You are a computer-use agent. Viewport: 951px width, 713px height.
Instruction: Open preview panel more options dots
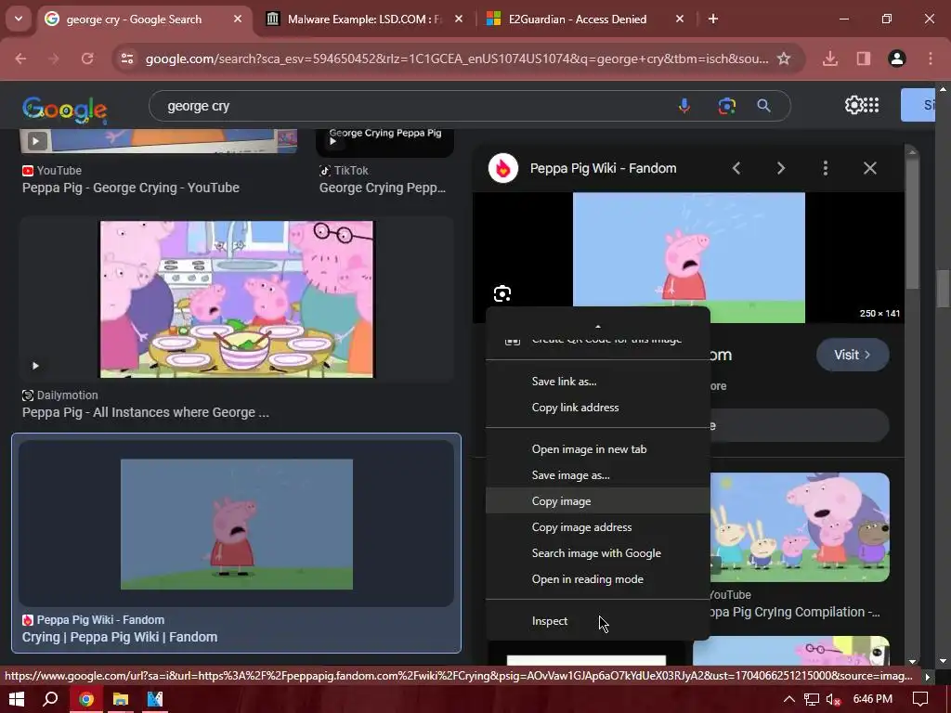[x=825, y=168]
